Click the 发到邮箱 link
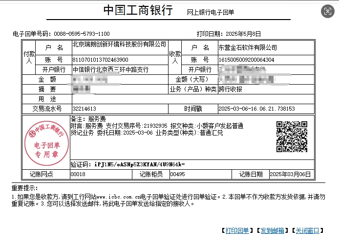 [x=272, y=231]
